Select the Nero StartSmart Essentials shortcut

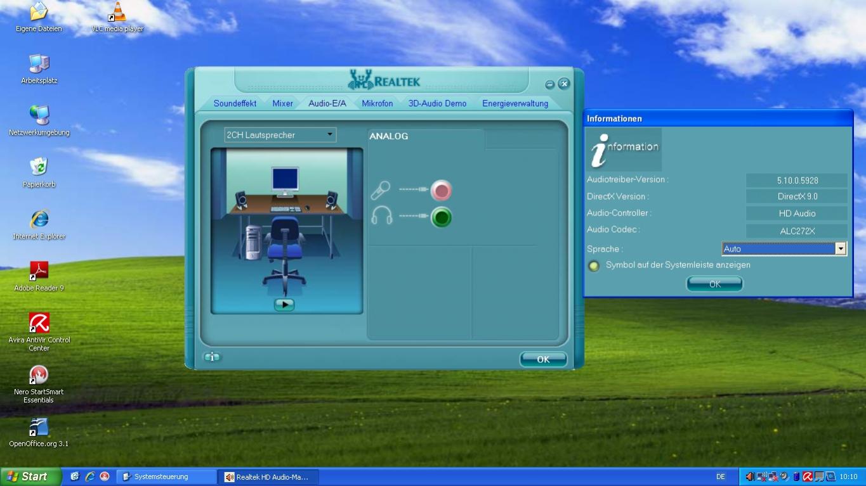pyautogui.click(x=39, y=385)
